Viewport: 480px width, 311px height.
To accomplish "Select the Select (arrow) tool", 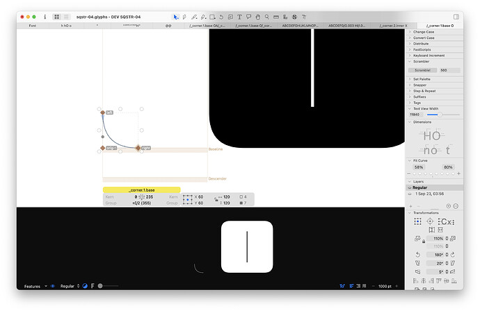I will (176, 17).
